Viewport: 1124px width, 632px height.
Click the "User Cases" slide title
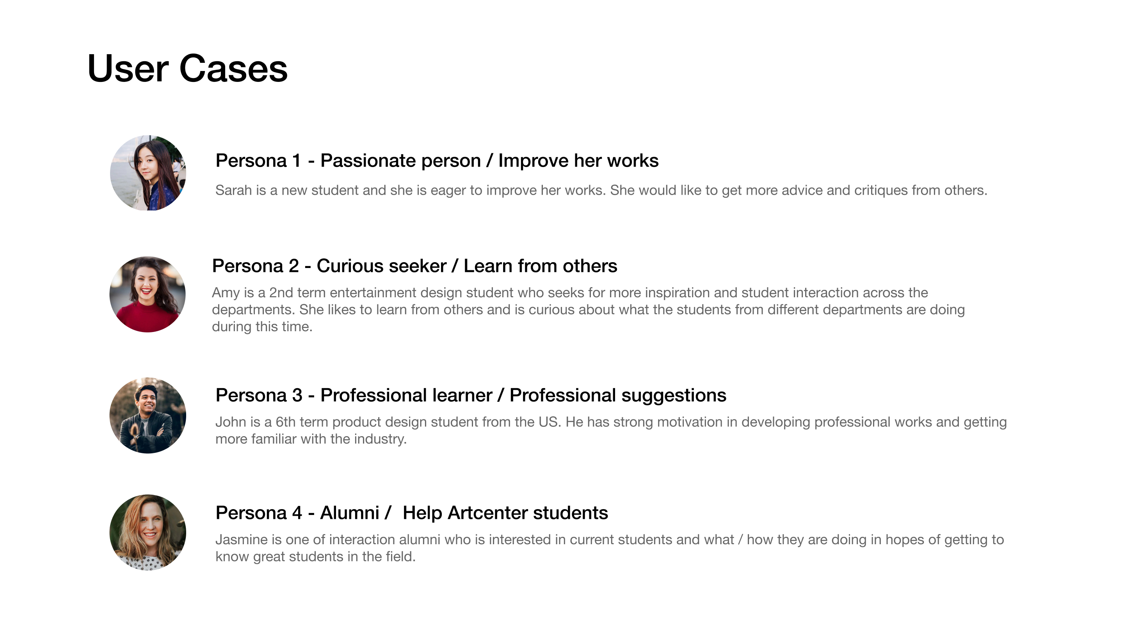[x=187, y=69]
